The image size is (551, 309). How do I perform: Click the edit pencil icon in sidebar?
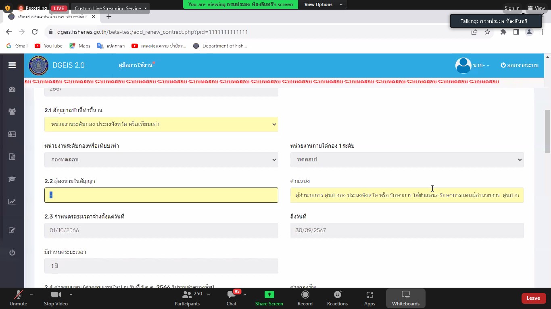tap(12, 230)
